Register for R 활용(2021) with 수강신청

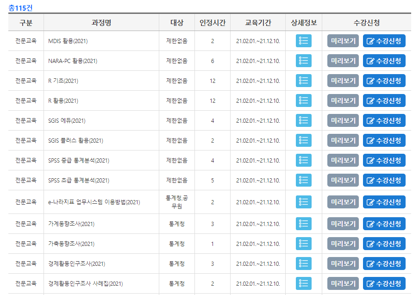(384, 100)
